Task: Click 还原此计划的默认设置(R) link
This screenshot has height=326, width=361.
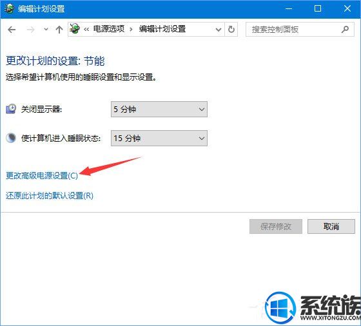Action: (x=50, y=196)
